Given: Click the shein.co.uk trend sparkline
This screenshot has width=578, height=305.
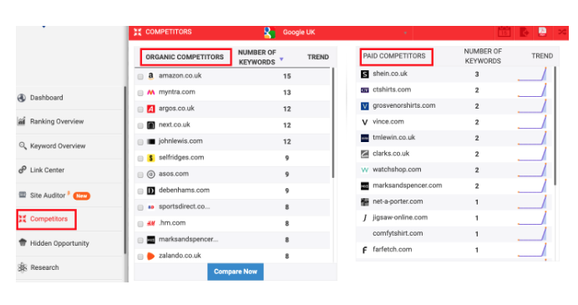Looking at the screenshot, I should [532, 74].
